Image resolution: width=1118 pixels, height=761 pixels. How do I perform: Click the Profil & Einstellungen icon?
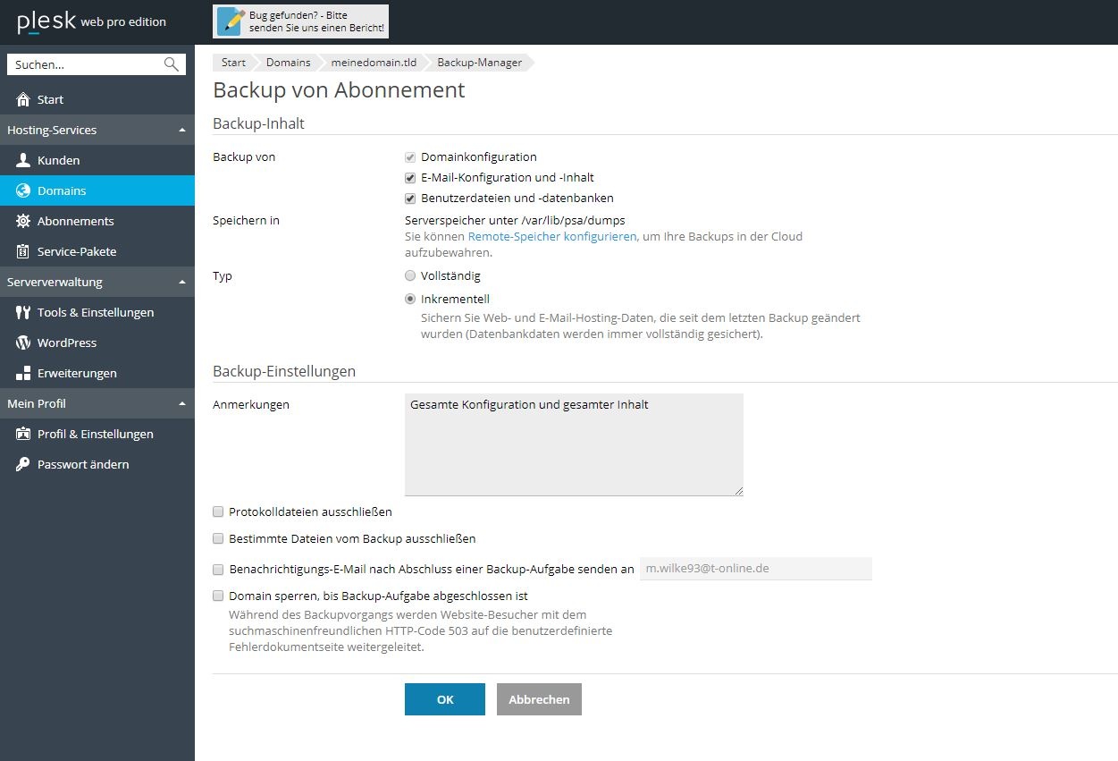point(23,434)
